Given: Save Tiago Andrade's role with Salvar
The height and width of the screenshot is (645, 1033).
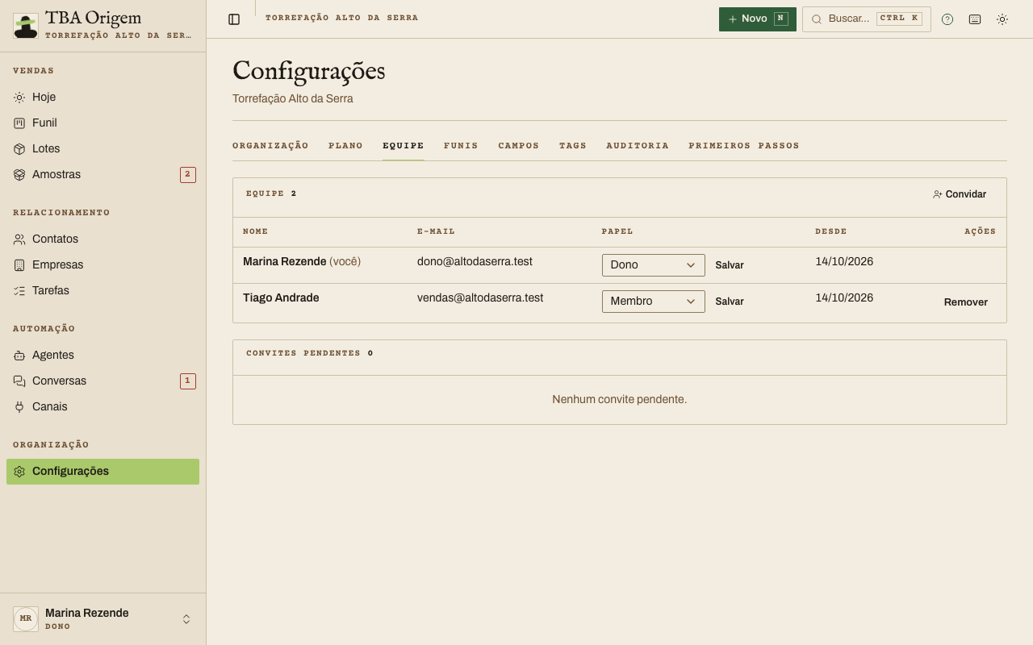Looking at the screenshot, I should pos(730,302).
